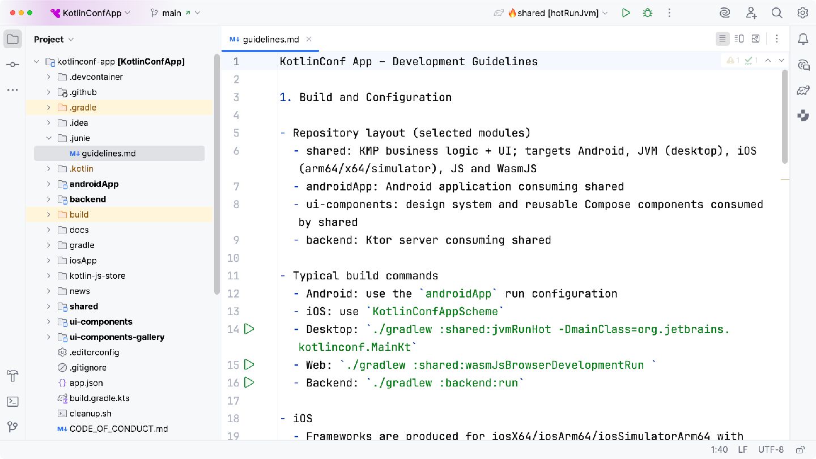Select build.gradle.kts file
The image size is (816, 459).
100,398
